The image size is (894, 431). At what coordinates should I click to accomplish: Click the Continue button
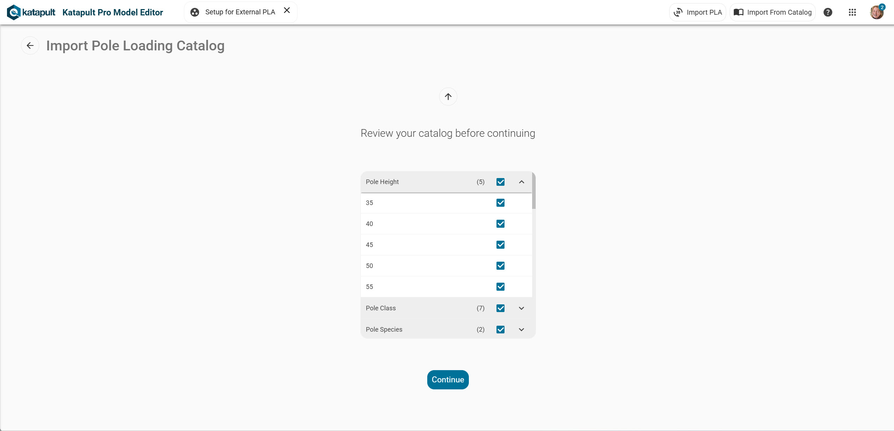click(x=448, y=380)
